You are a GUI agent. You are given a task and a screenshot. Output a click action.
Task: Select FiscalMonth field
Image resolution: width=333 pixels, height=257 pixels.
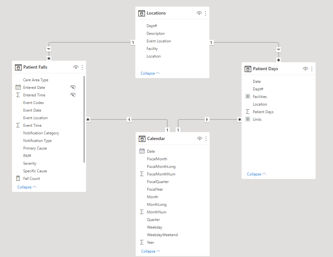[x=157, y=159]
